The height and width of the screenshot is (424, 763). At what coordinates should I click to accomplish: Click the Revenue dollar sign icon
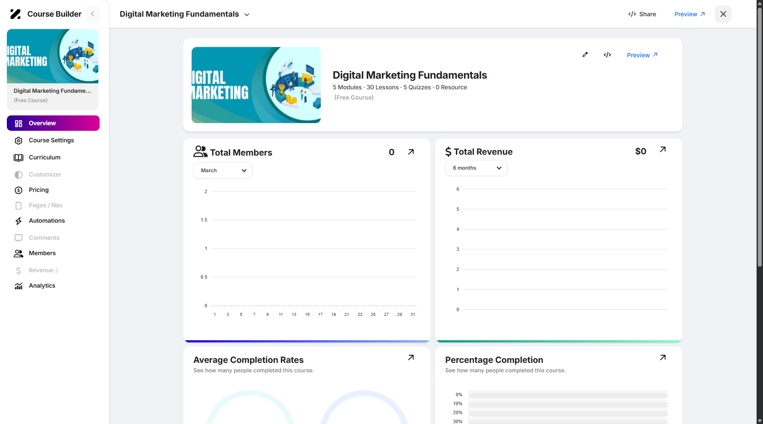coord(18,271)
